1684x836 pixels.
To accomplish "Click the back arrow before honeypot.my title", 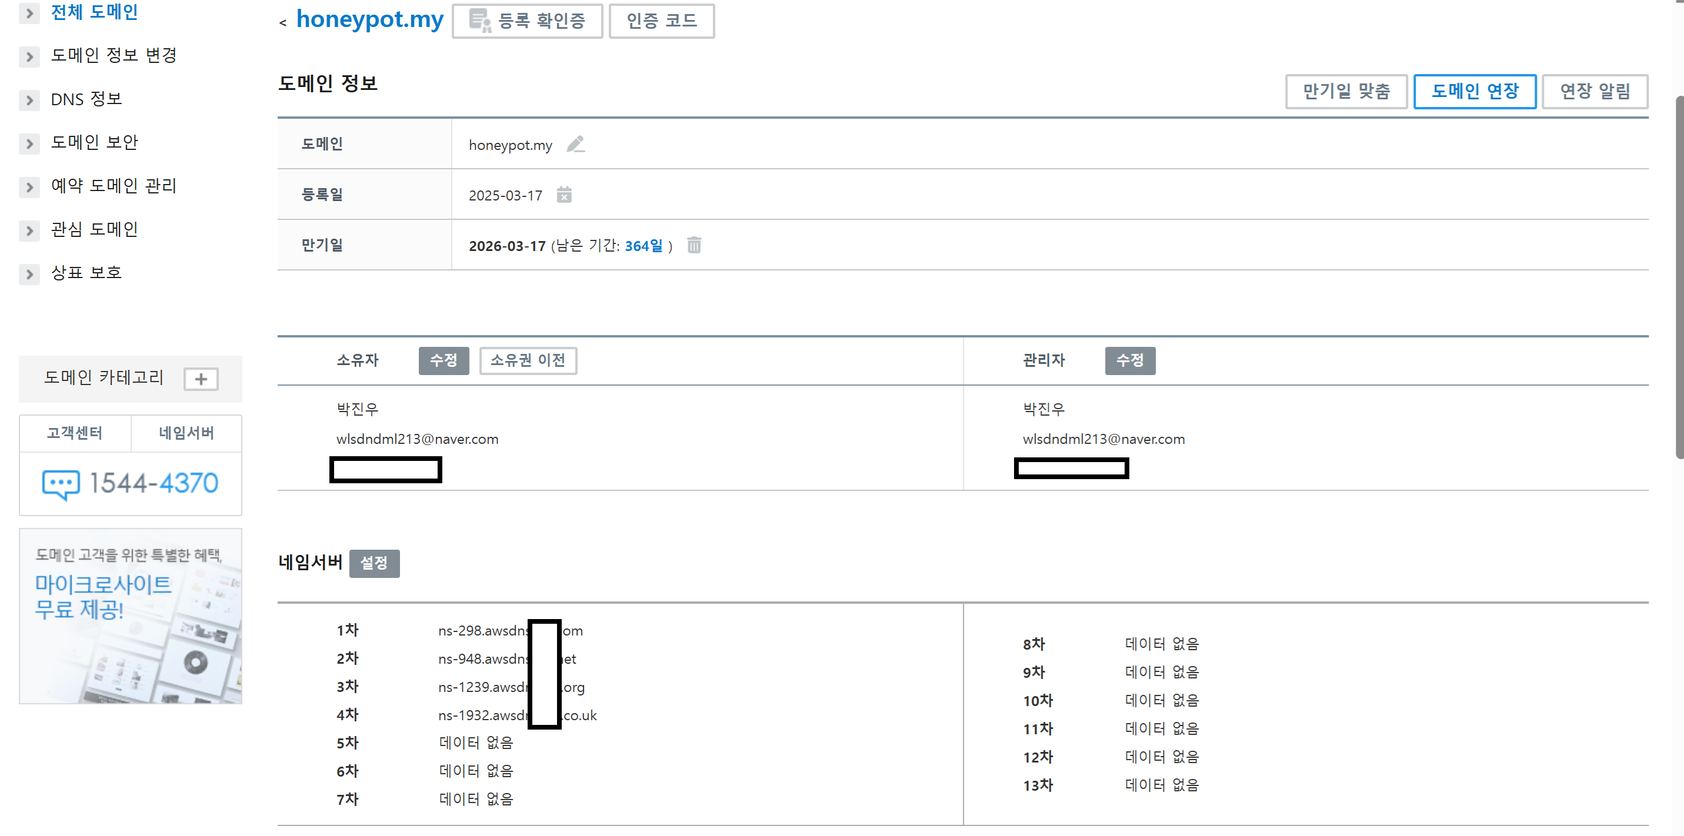I will pyautogui.click(x=282, y=23).
